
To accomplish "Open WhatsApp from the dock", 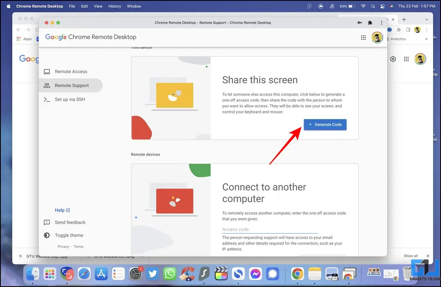I will (x=170, y=274).
